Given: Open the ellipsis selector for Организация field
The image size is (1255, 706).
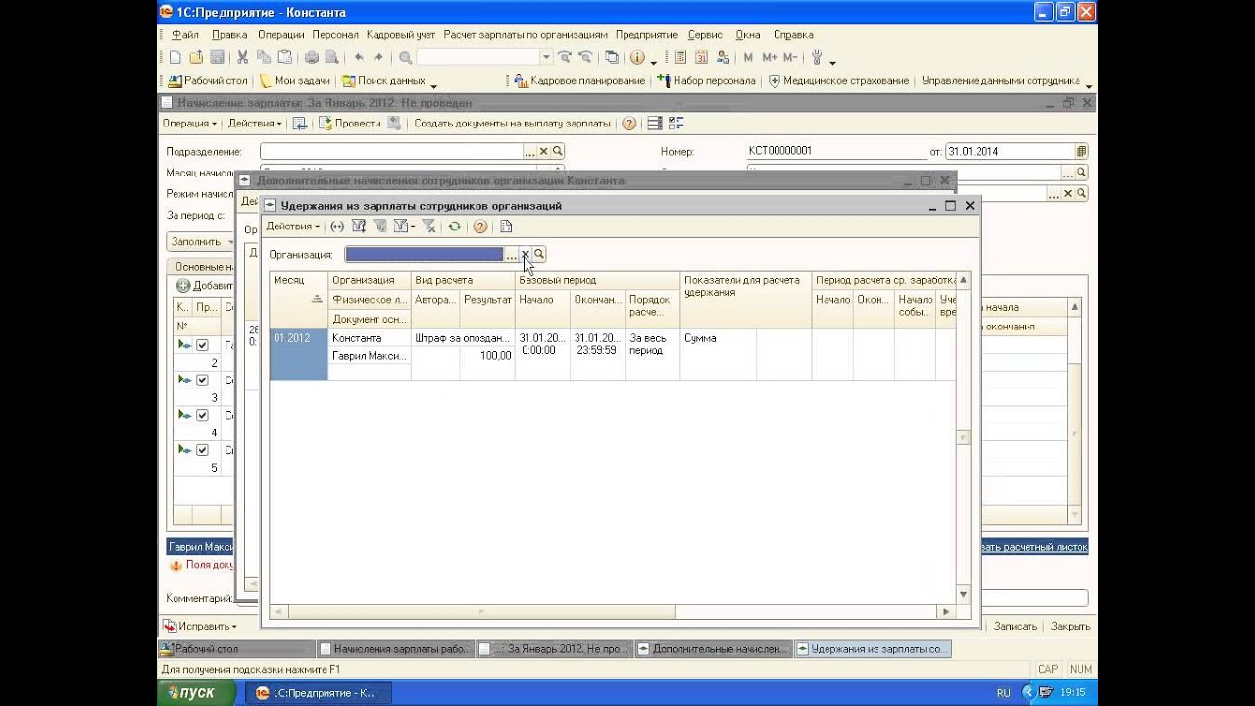Looking at the screenshot, I should [511, 255].
